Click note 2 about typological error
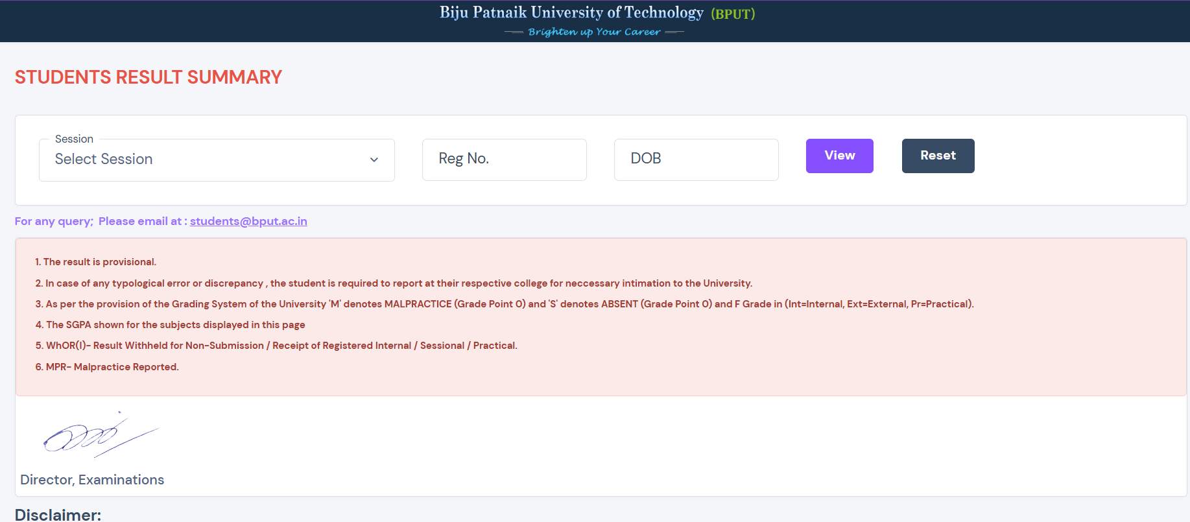Image resolution: width=1190 pixels, height=522 pixels. [x=394, y=283]
